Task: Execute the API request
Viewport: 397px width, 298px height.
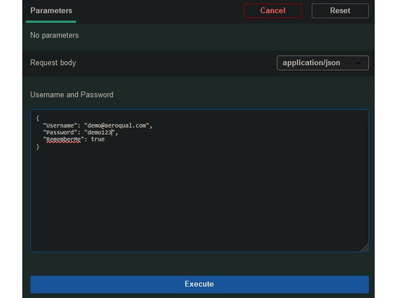Action: click(200, 284)
